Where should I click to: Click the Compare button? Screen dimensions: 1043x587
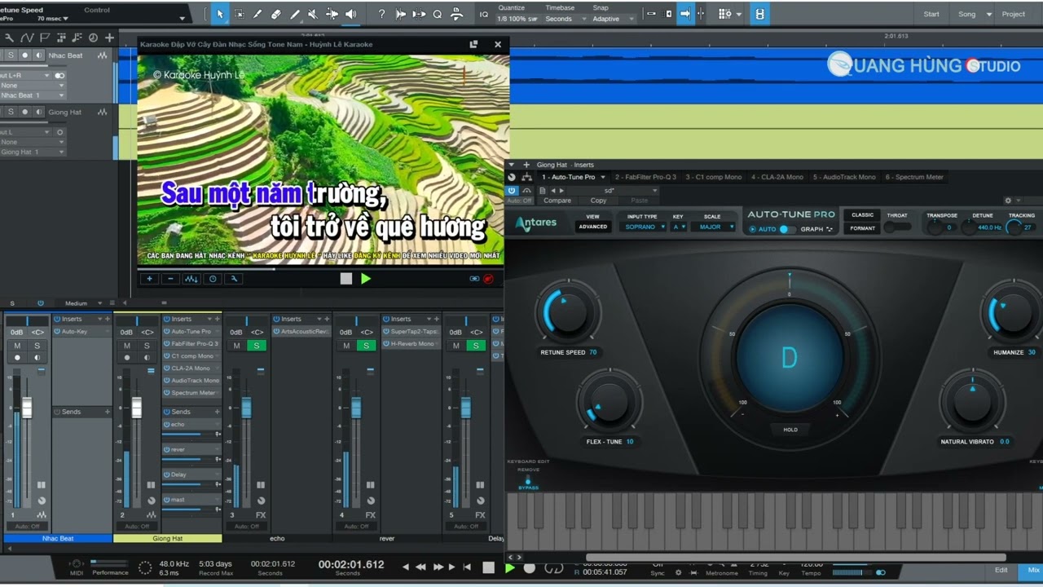tap(557, 201)
